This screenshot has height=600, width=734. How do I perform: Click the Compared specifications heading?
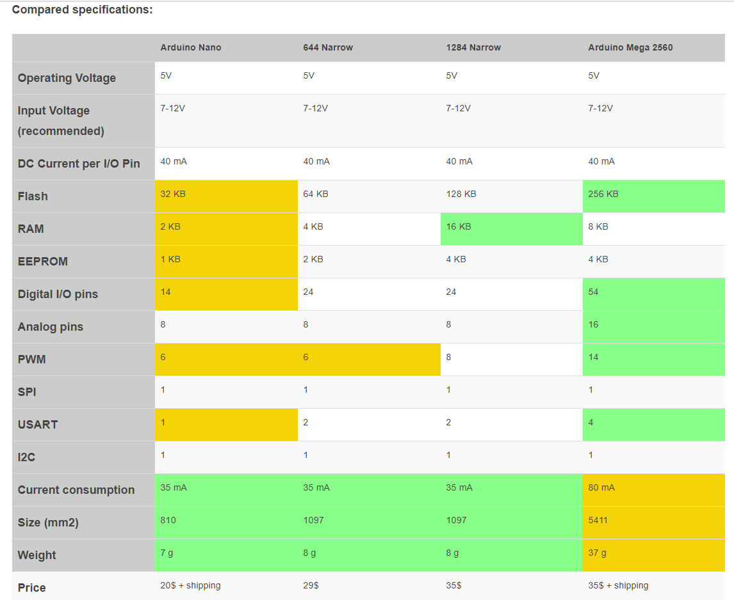click(x=82, y=10)
